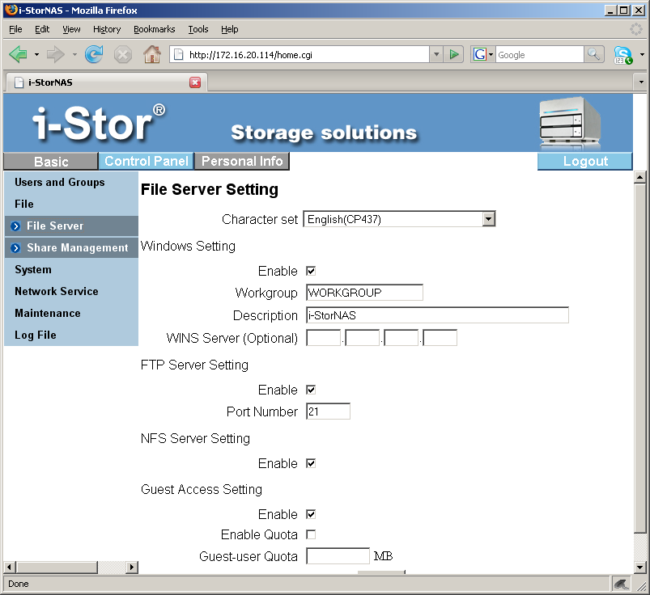This screenshot has height=595, width=650.
Task: Click the page icon in the address bar
Action: (x=178, y=55)
